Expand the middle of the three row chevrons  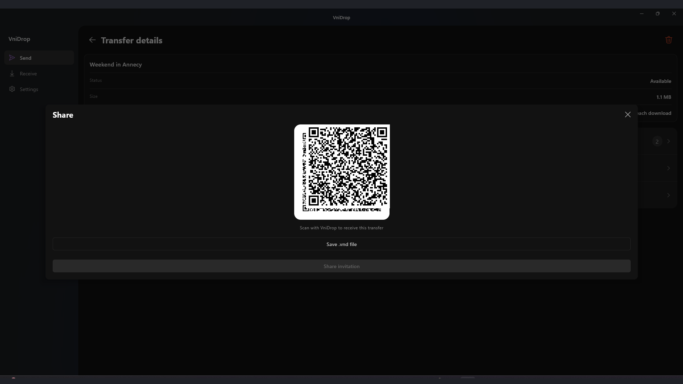pyautogui.click(x=668, y=168)
